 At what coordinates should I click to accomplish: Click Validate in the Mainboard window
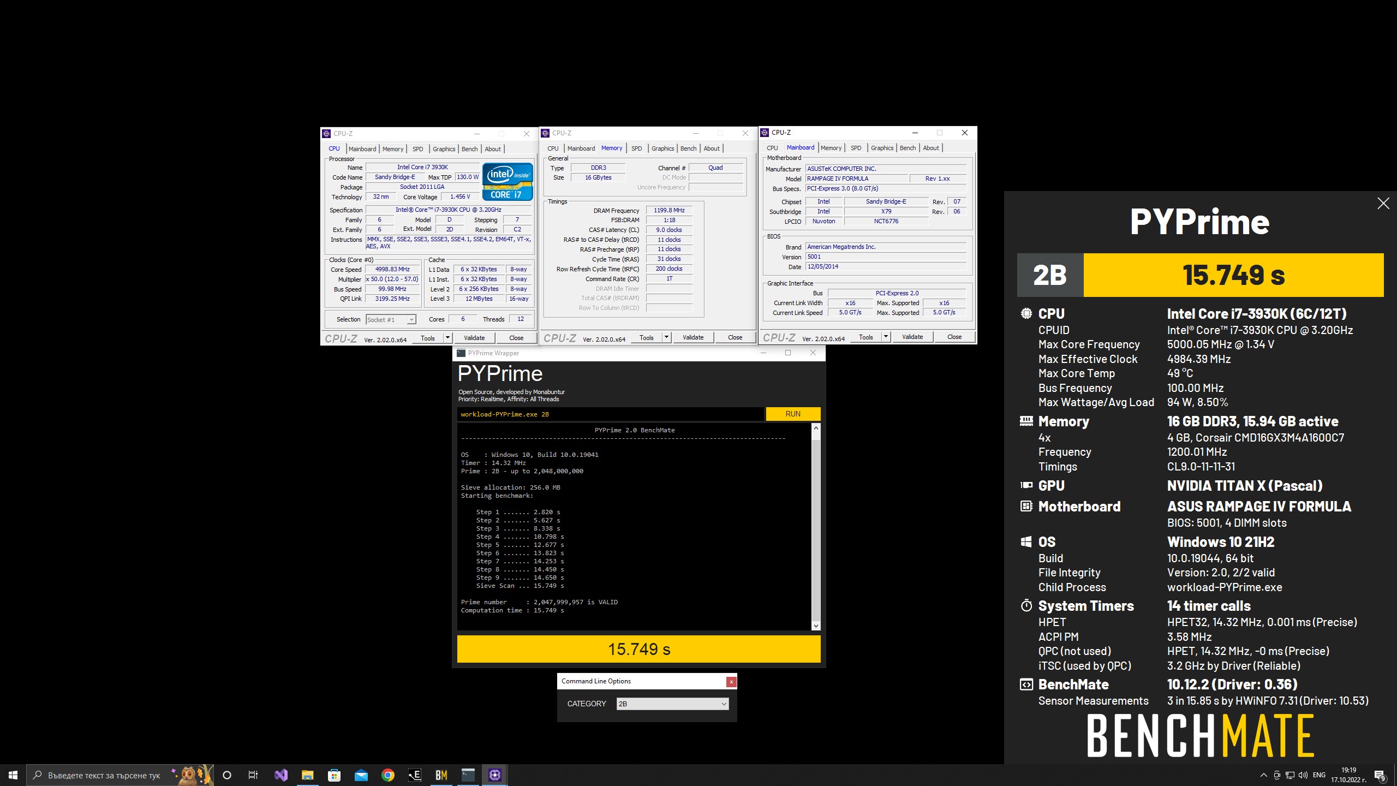click(912, 337)
